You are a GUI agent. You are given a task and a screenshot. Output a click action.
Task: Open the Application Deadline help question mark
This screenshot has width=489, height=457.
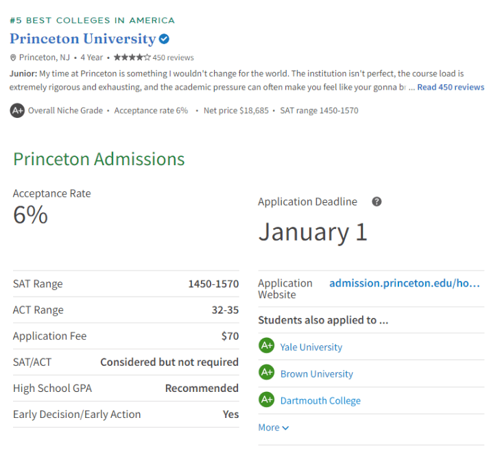(377, 201)
